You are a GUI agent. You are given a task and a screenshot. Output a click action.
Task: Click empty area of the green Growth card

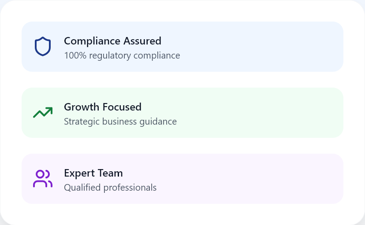[261, 113]
